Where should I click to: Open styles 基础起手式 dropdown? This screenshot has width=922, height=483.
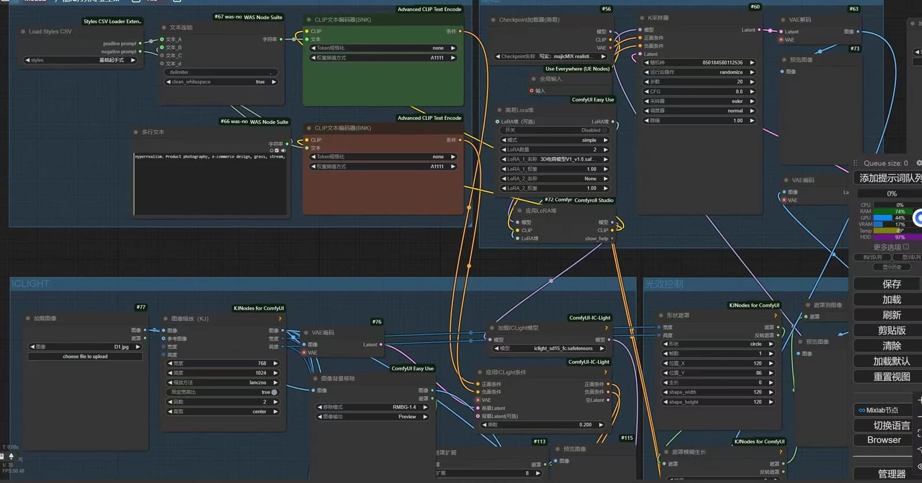[80, 60]
